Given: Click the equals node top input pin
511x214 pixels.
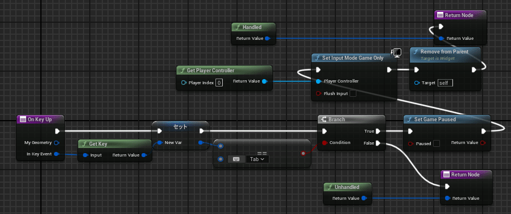Looking at the screenshot, I should point(221,146).
